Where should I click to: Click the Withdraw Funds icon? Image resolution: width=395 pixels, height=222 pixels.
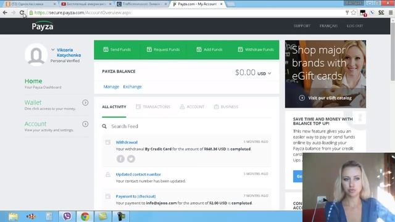pos(240,49)
